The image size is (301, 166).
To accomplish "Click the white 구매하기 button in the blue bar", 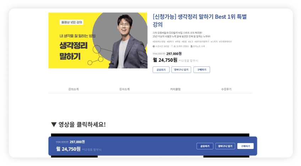I will point(246,146).
